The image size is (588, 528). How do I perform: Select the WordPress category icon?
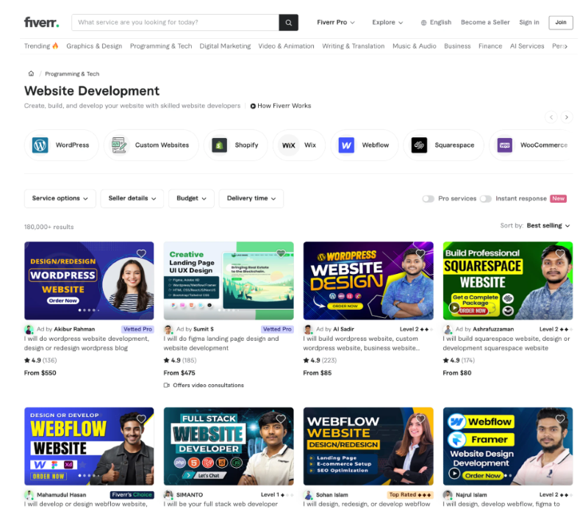click(39, 145)
